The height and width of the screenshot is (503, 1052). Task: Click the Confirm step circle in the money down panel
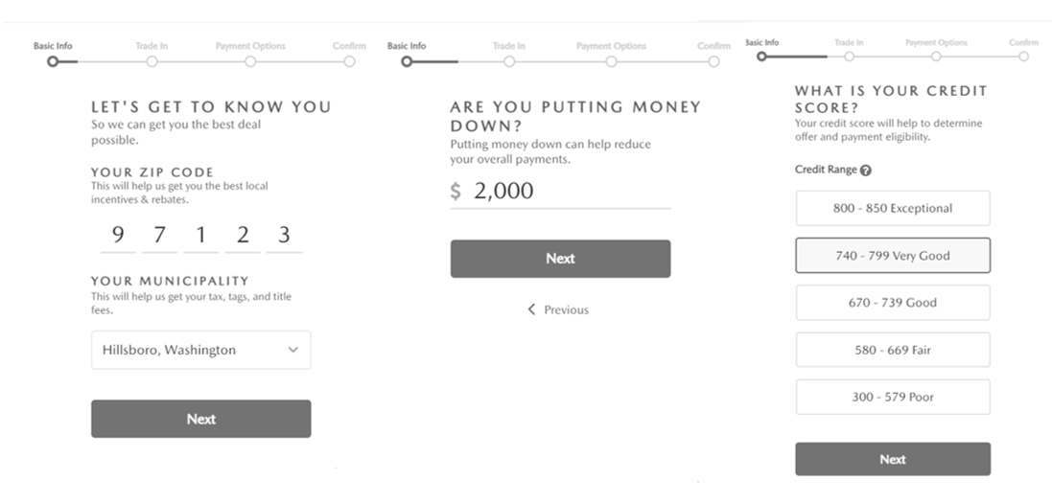coord(713,61)
